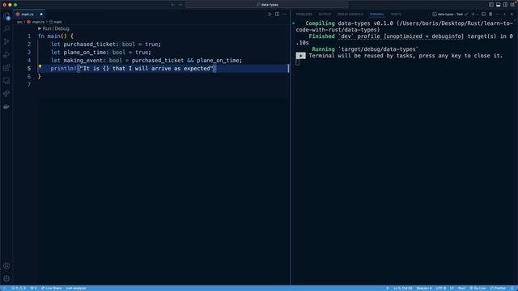The height and width of the screenshot is (291, 518).
Task: Select Rust language mode in status bar
Action: pyautogui.click(x=461, y=288)
